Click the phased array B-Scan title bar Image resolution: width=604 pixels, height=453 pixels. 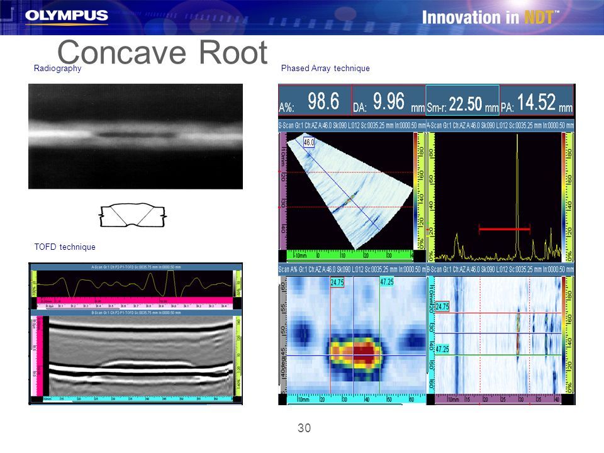(x=500, y=270)
